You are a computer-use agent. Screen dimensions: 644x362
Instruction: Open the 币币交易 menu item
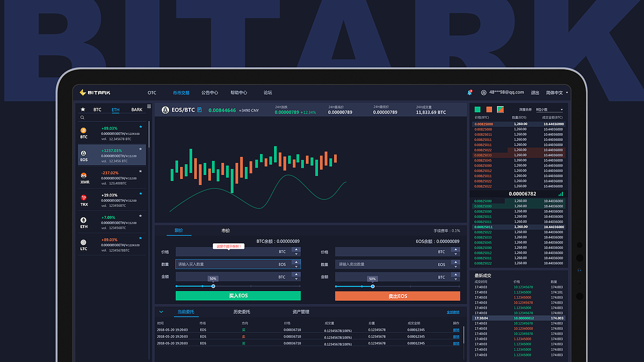181,93
